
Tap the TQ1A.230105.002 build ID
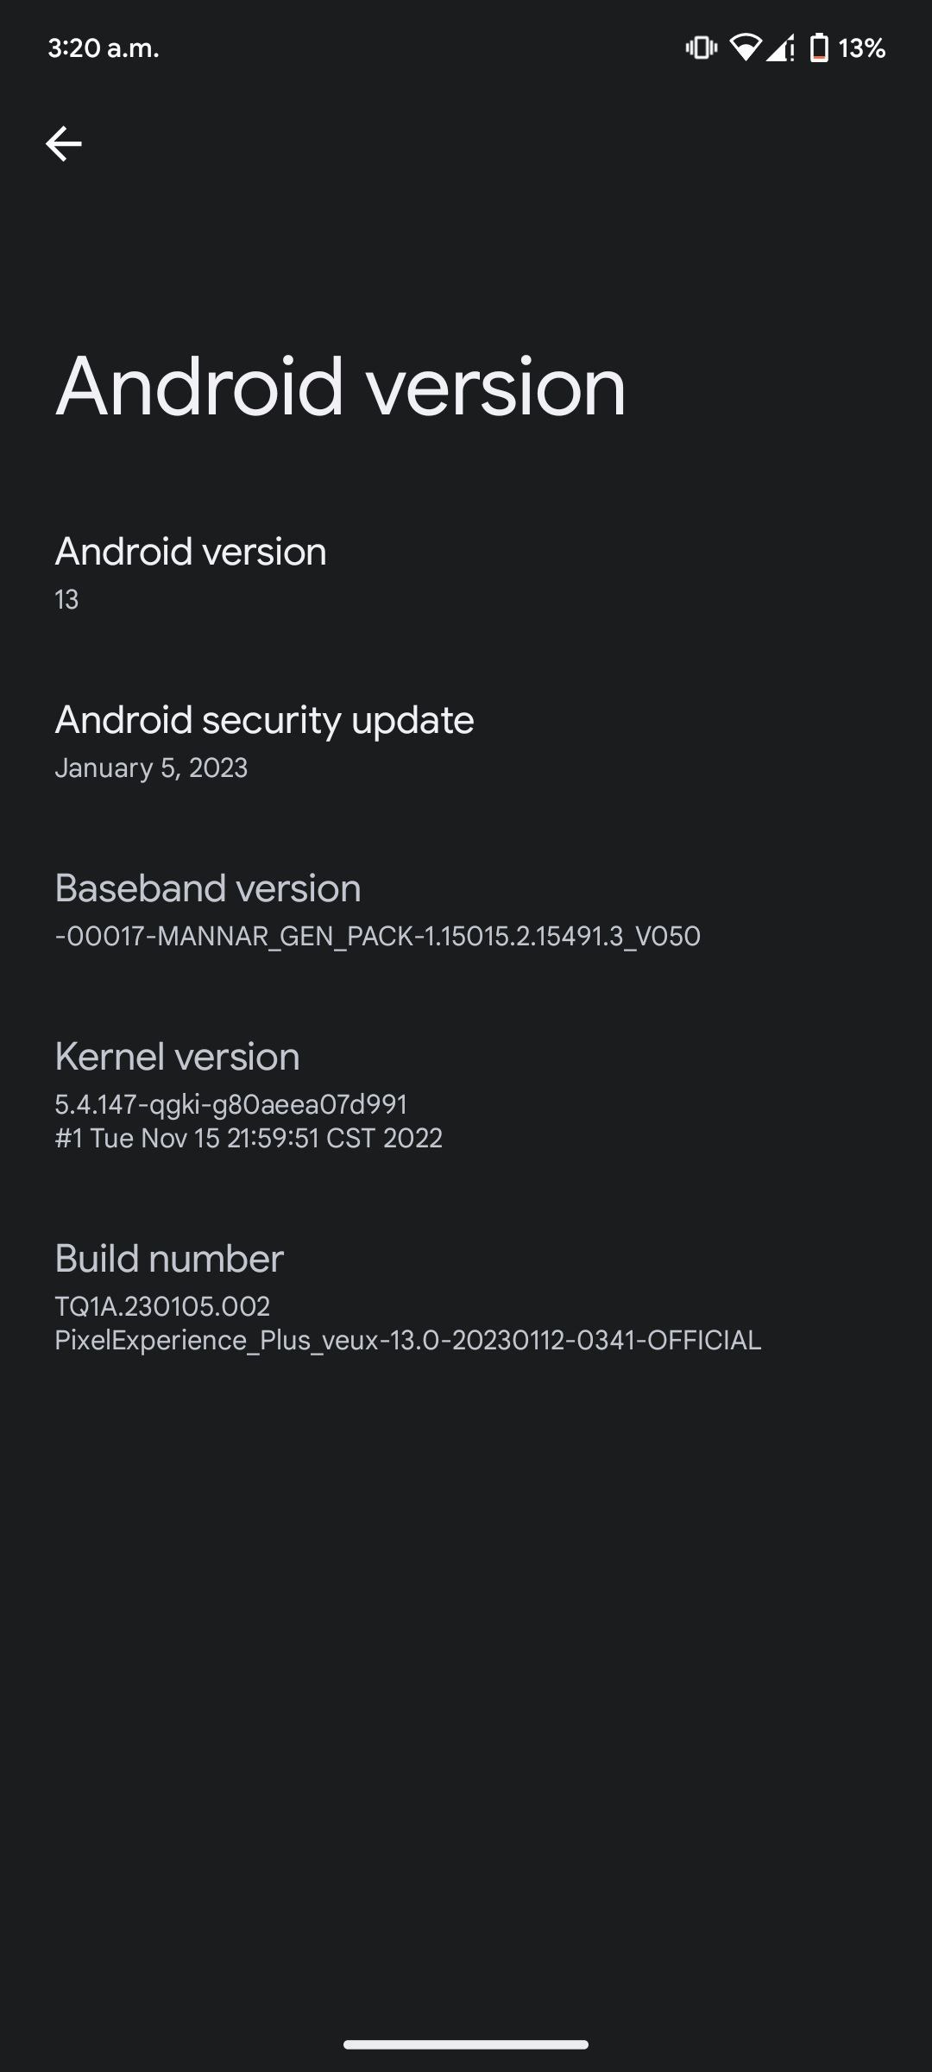[162, 1306]
